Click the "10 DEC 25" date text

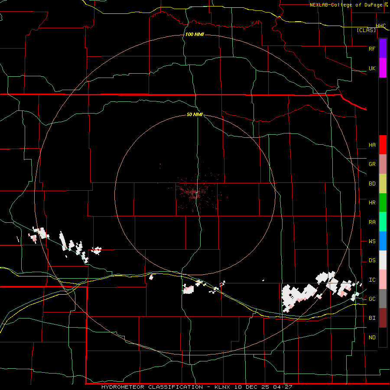pyautogui.click(x=251, y=387)
